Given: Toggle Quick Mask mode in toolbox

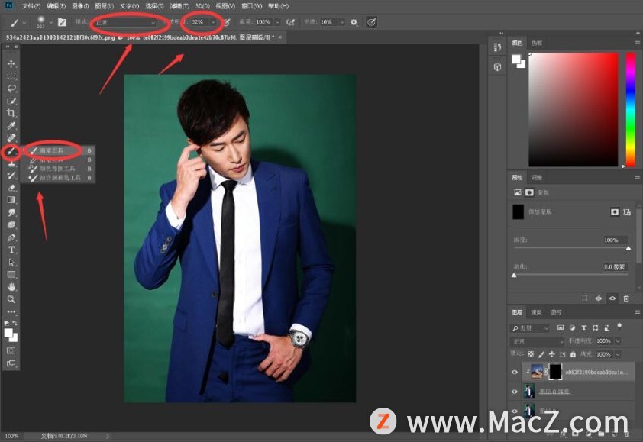Looking at the screenshot, I should [11, 350].
